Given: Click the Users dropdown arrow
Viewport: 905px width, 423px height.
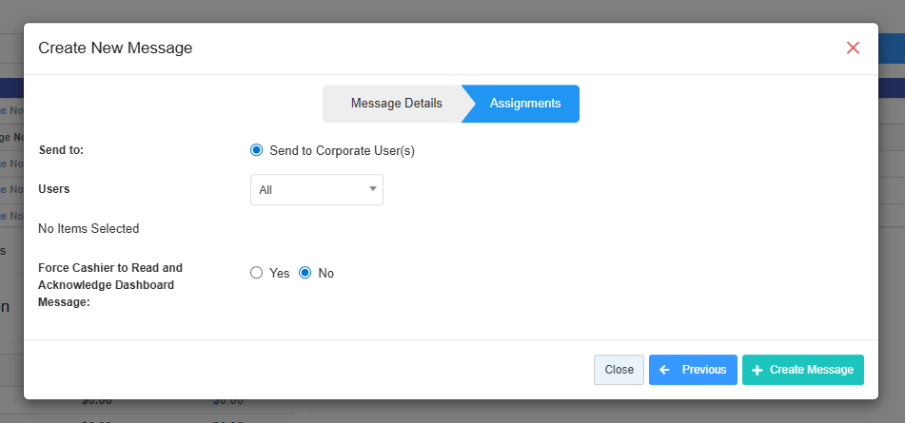Looking at the screenshot, I should 372,189.
